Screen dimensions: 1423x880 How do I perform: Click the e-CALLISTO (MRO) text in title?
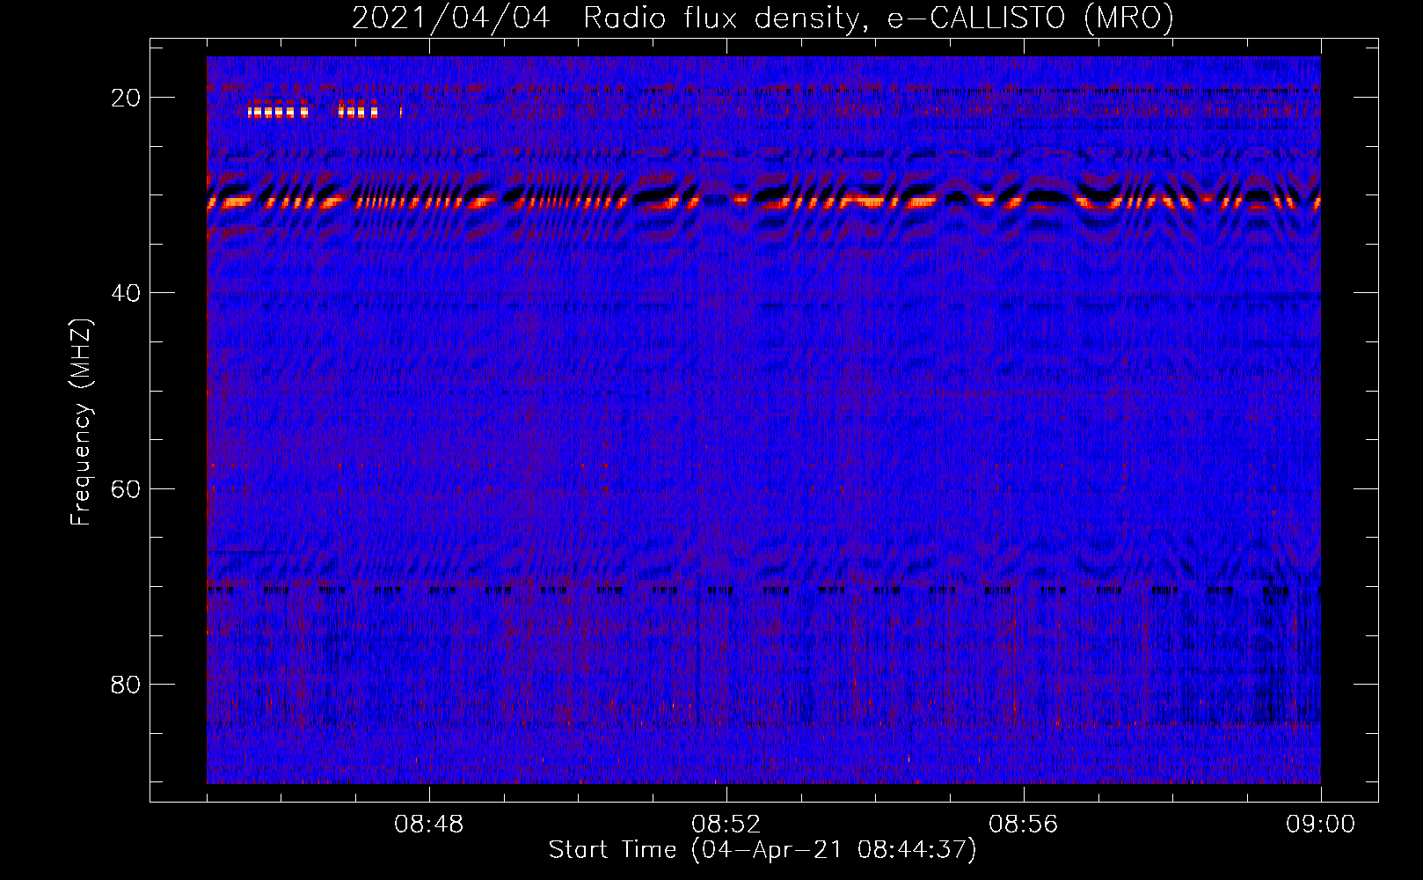point(1030,18)
